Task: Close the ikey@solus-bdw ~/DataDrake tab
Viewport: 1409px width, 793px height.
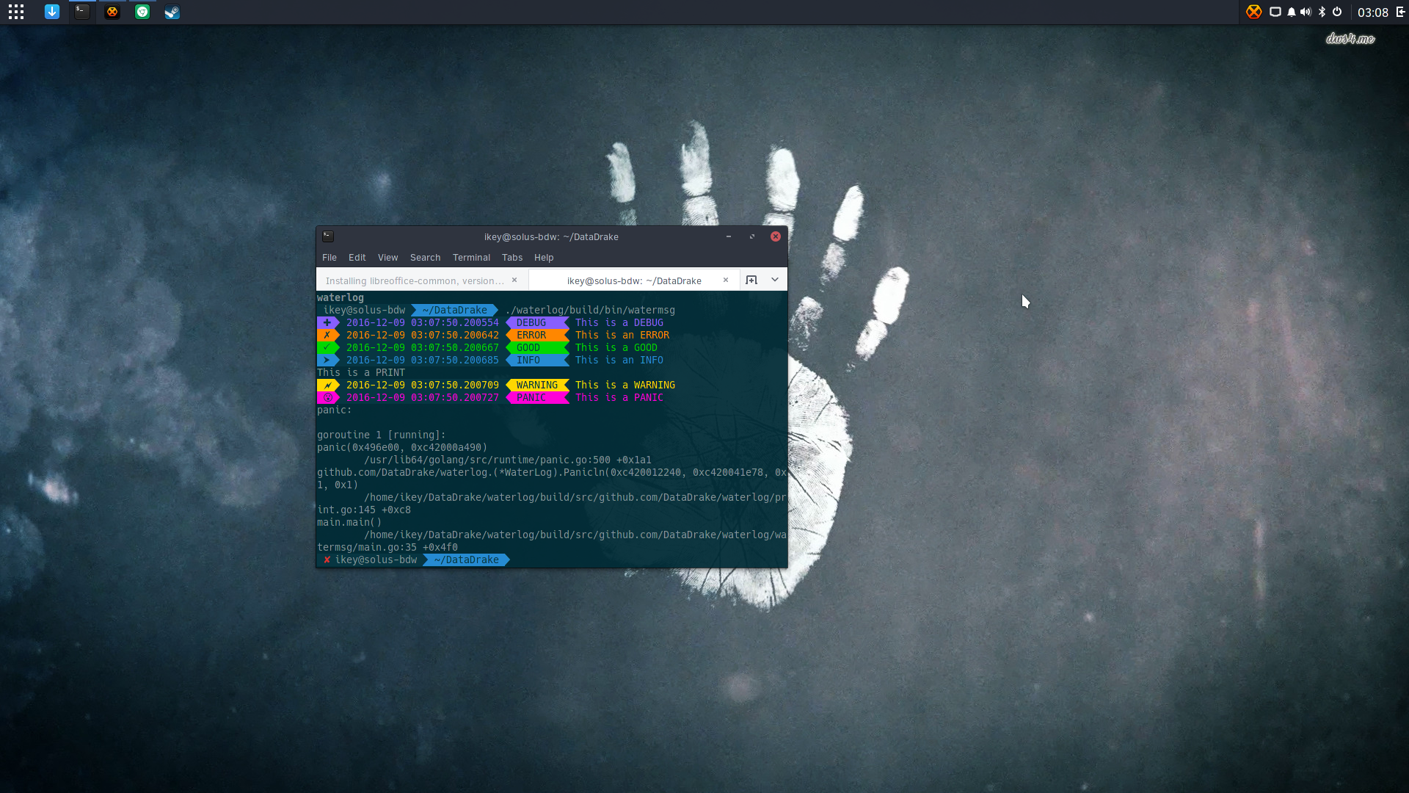Action: tap(726, 280)
